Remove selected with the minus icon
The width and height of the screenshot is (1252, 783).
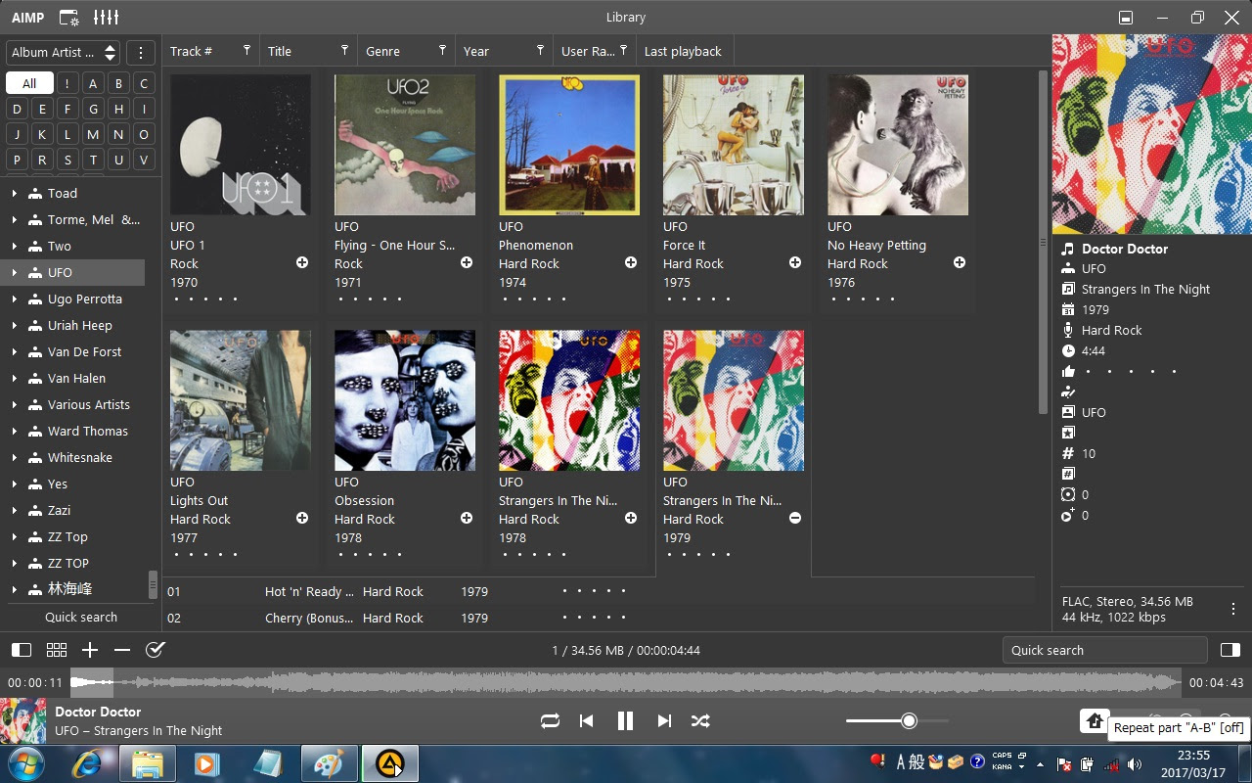pos(122,650)
